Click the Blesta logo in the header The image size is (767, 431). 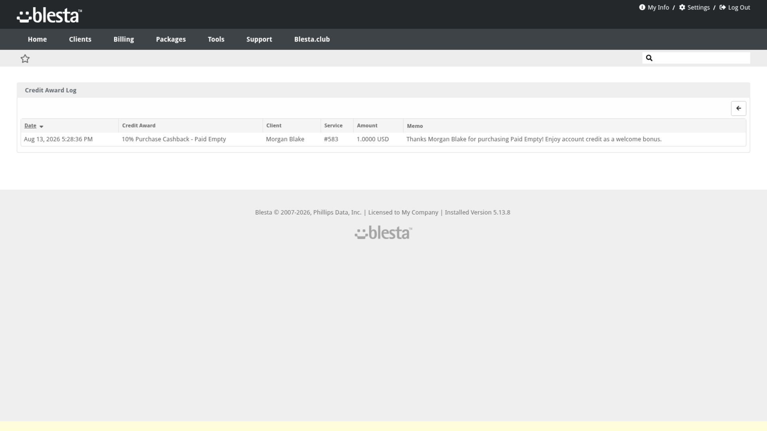[x=49, y=15]
